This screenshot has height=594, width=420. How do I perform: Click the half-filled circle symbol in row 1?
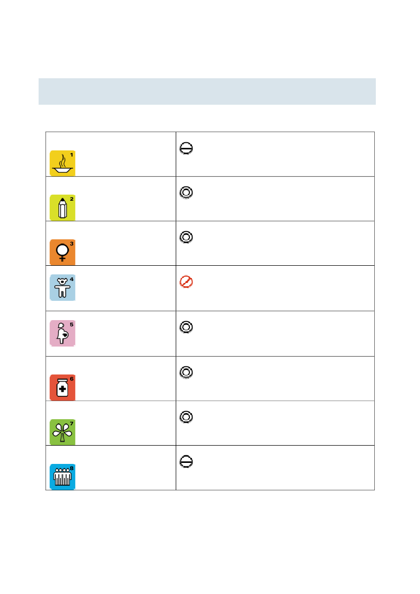point(186,148)
